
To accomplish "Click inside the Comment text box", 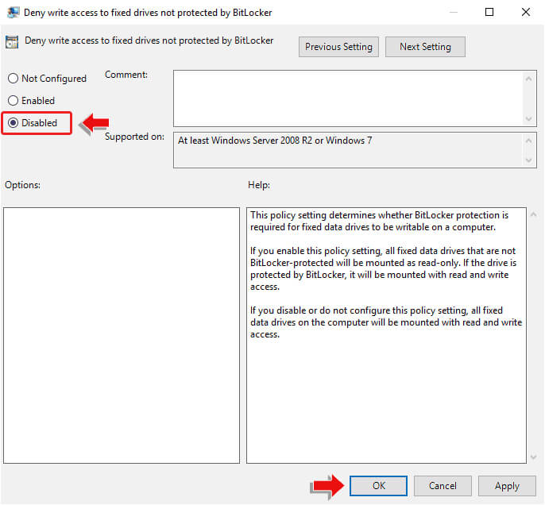I will click(x=348, y=97).
